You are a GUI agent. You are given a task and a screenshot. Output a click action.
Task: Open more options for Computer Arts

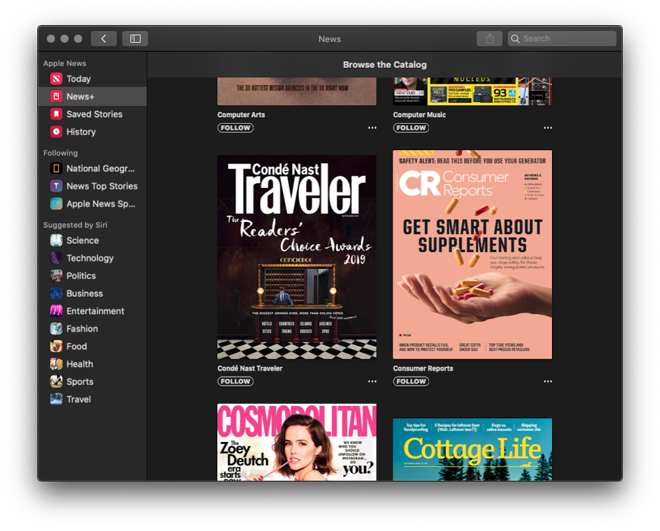point(372,128)
